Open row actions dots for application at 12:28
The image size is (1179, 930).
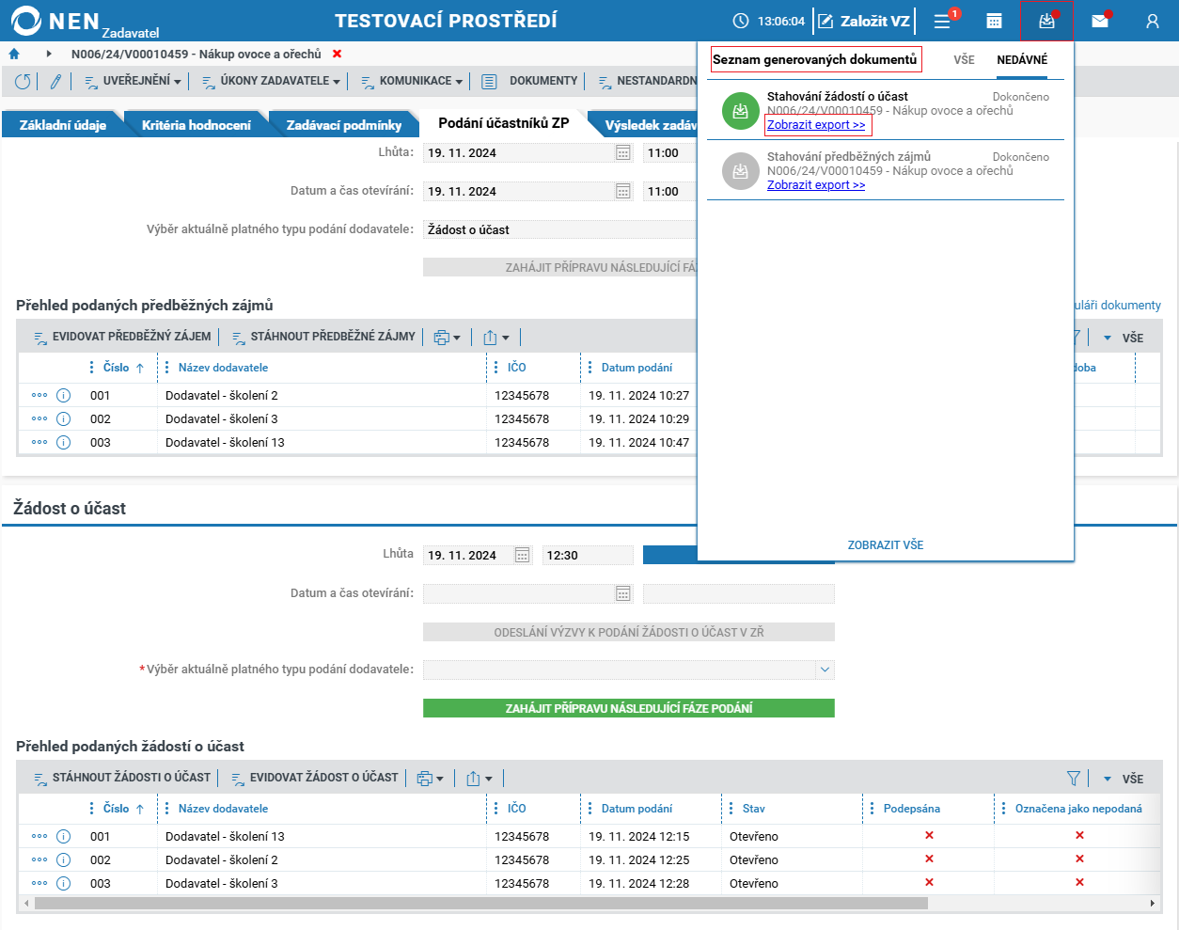tap(39, 883)
